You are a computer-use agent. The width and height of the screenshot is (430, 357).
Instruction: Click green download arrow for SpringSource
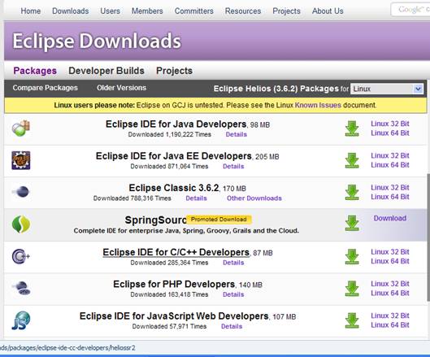[x=352, y=223]
